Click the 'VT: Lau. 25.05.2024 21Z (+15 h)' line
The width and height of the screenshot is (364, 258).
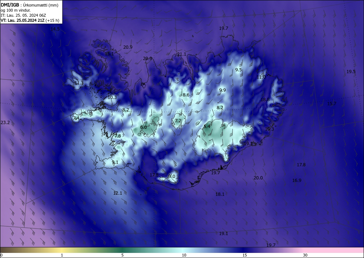(30, 20)
